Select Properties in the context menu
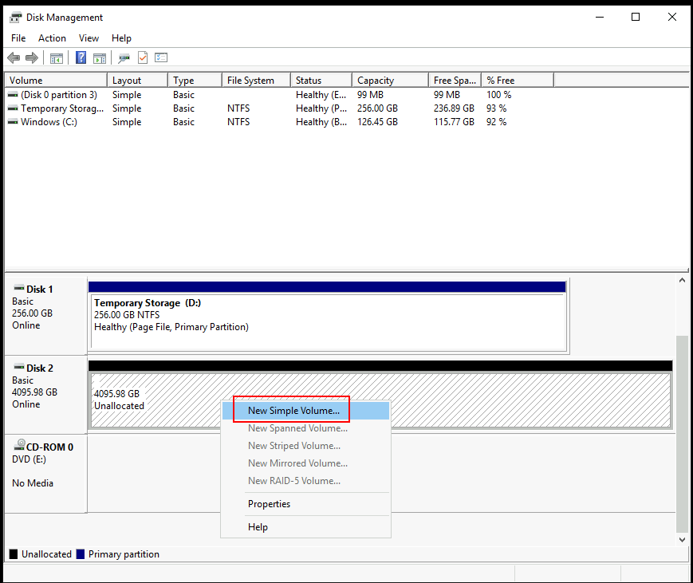This screenshot has height=583, width=693. [x=269, y=504]
